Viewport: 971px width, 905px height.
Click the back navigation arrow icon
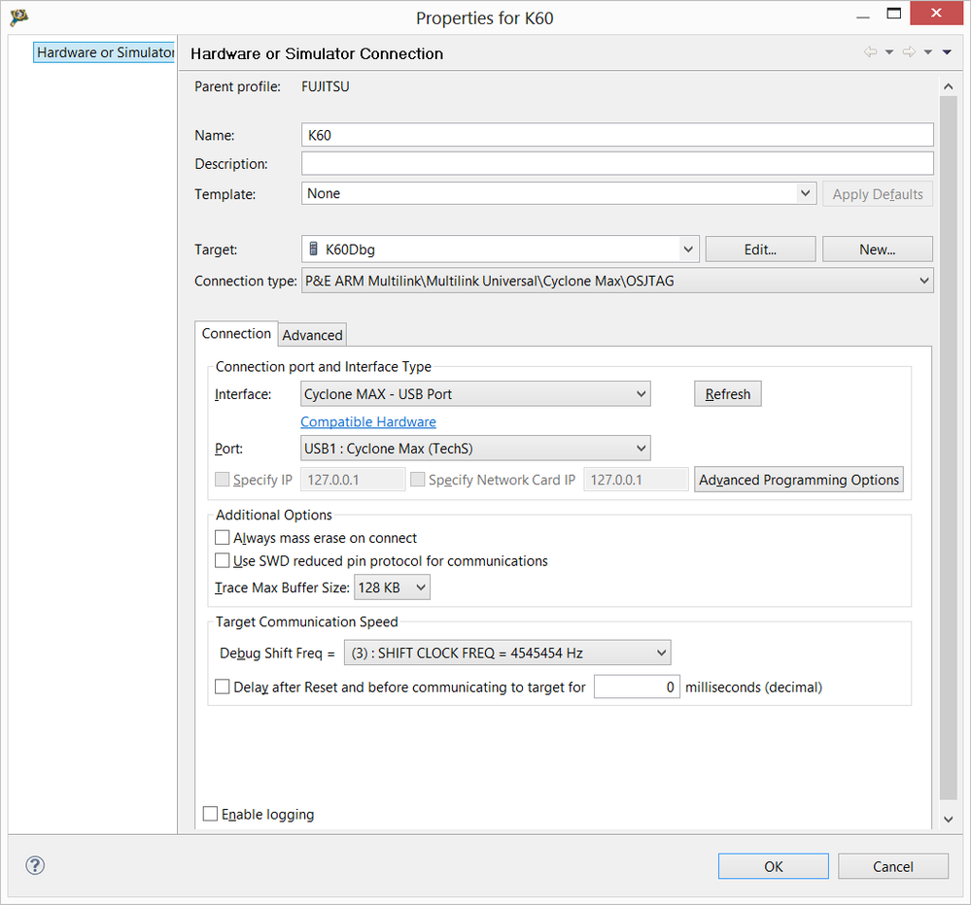point(870,52)
